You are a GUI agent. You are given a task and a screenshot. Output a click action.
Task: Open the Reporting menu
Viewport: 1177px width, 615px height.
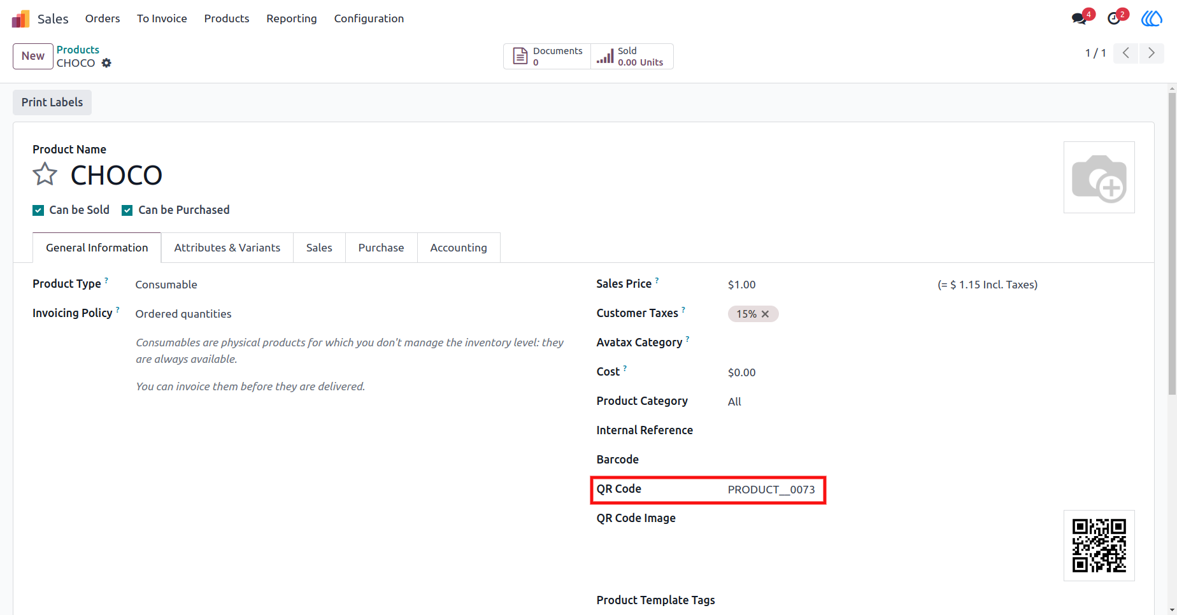[292, 18]
